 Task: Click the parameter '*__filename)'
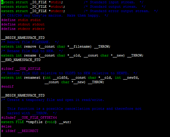(x=80, y=46)
